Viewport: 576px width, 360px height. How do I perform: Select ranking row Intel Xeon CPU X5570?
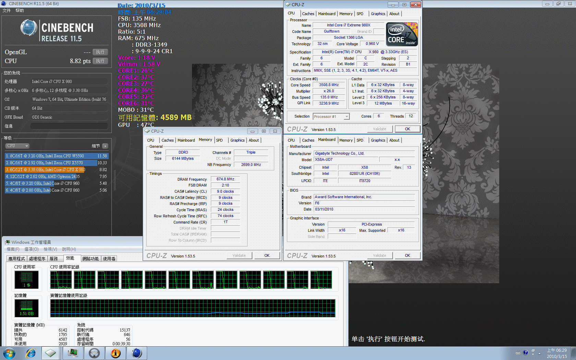[x=56, y=163]
